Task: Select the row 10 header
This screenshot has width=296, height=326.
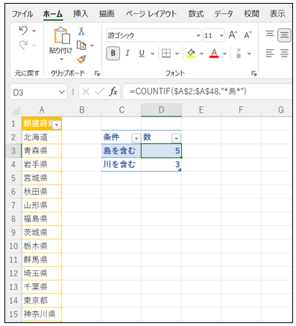Action: [13, 246]
